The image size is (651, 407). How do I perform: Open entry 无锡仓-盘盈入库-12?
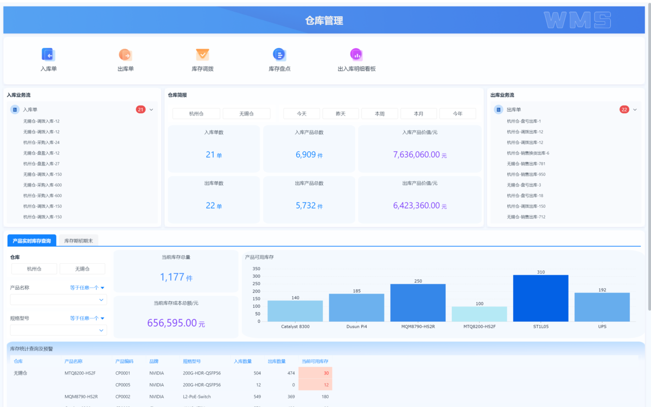[x=41, y=153]
